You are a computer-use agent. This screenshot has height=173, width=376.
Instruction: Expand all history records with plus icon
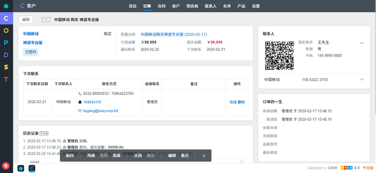pyautogui.click(x=46, y=133)
